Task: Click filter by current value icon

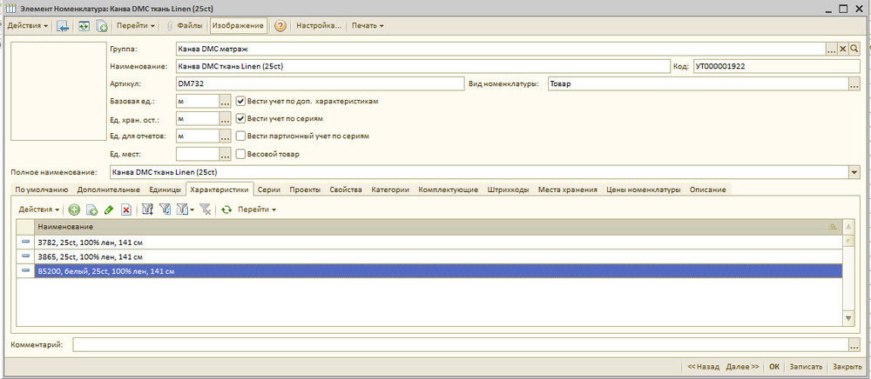Action: (165, 209)
